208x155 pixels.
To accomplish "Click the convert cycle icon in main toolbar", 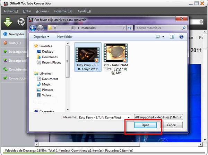I will [x=21, y=22].
